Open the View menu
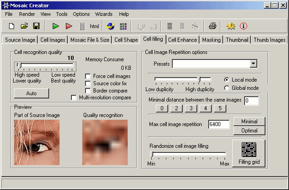This screenshot has width=289, height=190. pyautogui.click(x=45, y=14)
